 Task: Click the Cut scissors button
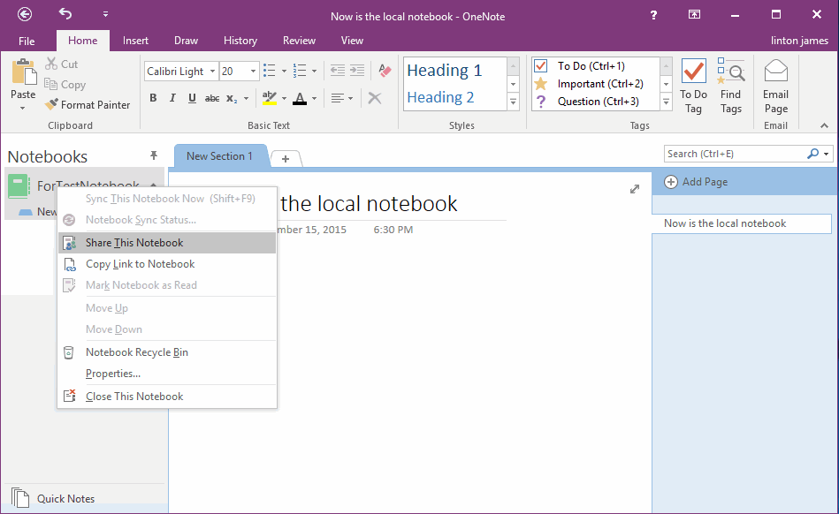point(62,64)
